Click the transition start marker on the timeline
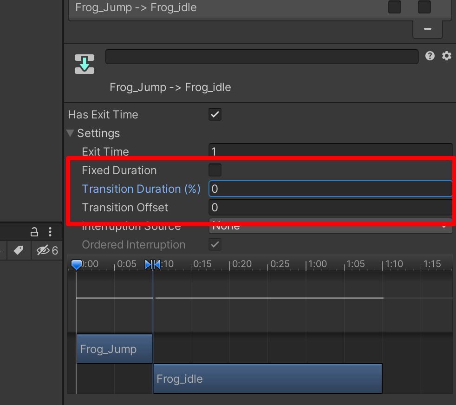The height and width of the screenshot is (405, 456). point(148,264)
